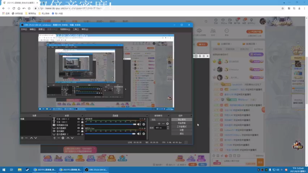Pop out the Scenes dock panel

50,116
